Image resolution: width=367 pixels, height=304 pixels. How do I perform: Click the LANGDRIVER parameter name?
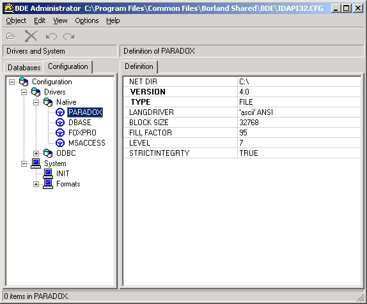click(152, 112)
